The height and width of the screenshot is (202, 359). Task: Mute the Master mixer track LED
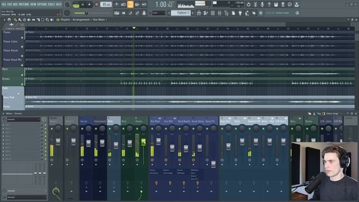pos(52,128)
